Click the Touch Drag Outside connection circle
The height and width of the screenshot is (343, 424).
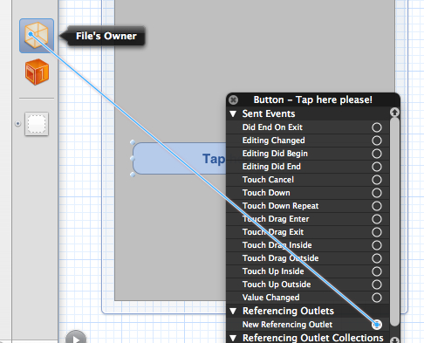tap(377, 258)
